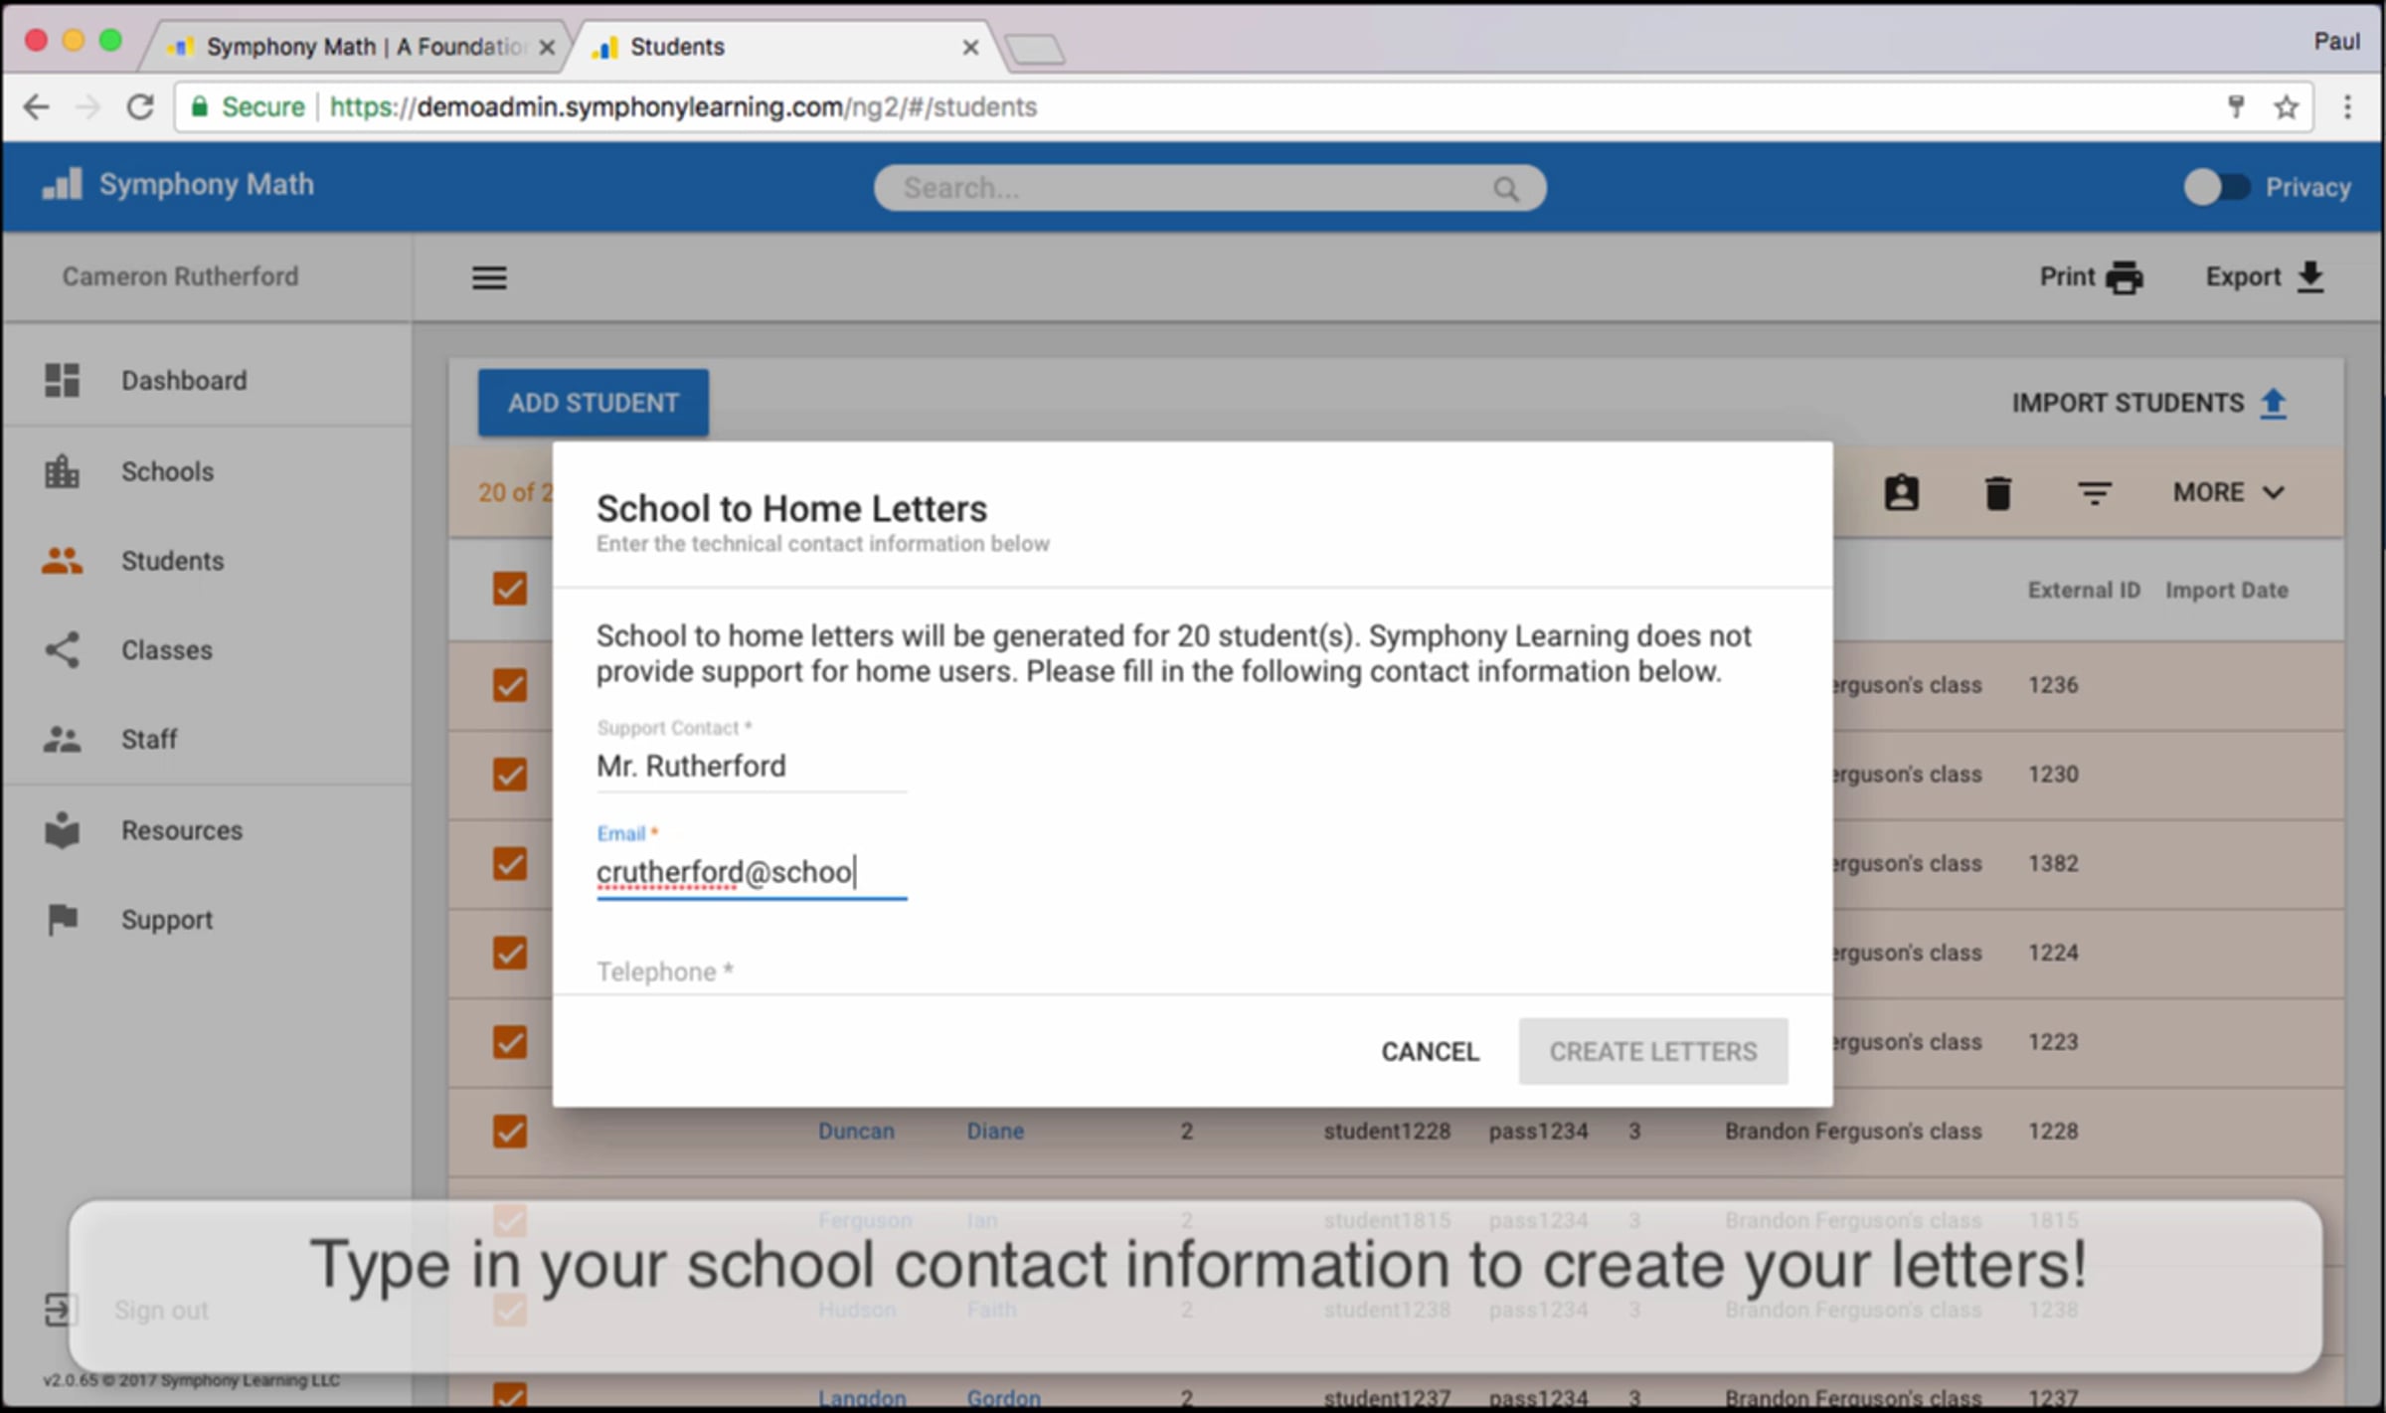
Task: Uncheck the checkbox for external ID 1223 row
Action: point(510,1042)
